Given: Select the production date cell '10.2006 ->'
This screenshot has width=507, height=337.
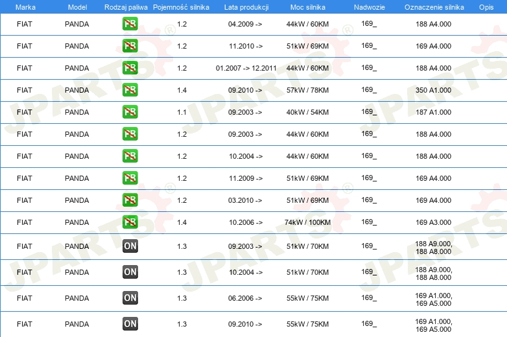Looking at the screenshot, I should (246, 222).
